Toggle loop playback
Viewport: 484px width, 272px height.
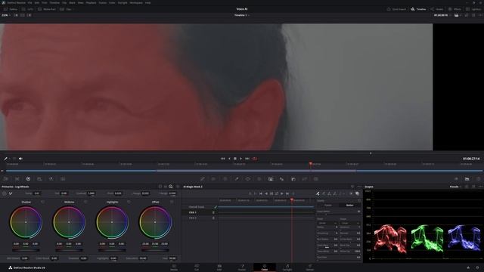click(255, 159)
